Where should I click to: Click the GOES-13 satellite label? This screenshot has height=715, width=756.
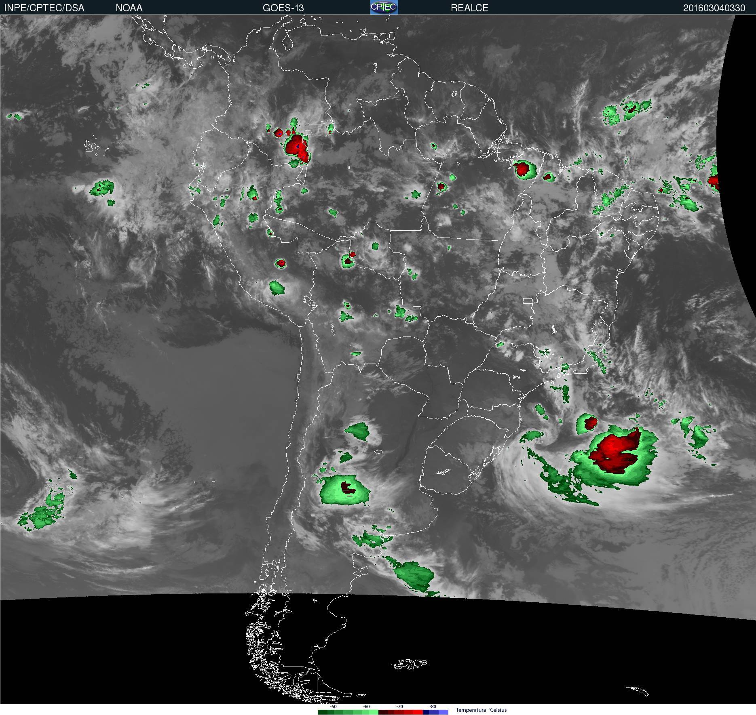[283, 8]
